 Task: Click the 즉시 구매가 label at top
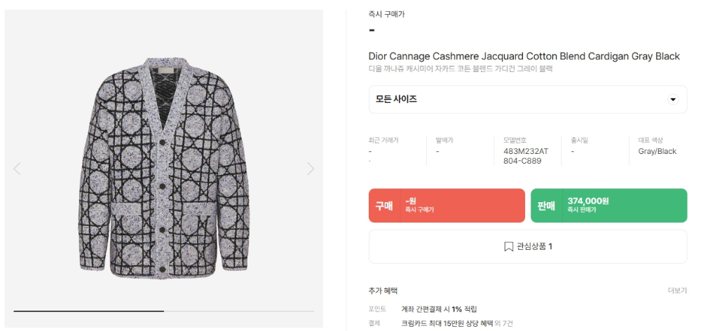pos(386,14)
